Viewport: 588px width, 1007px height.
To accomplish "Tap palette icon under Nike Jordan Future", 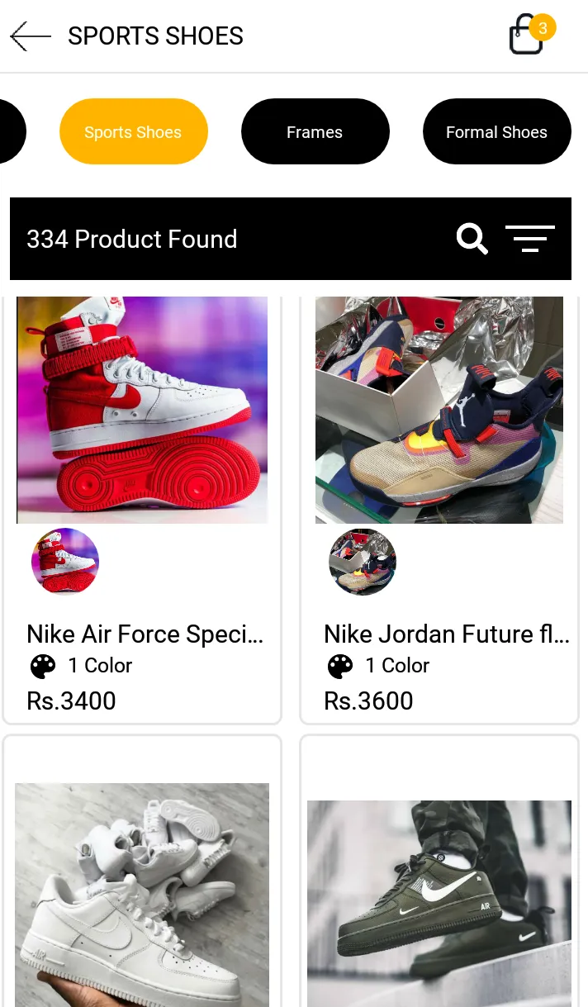I will [x=340, y=666].
